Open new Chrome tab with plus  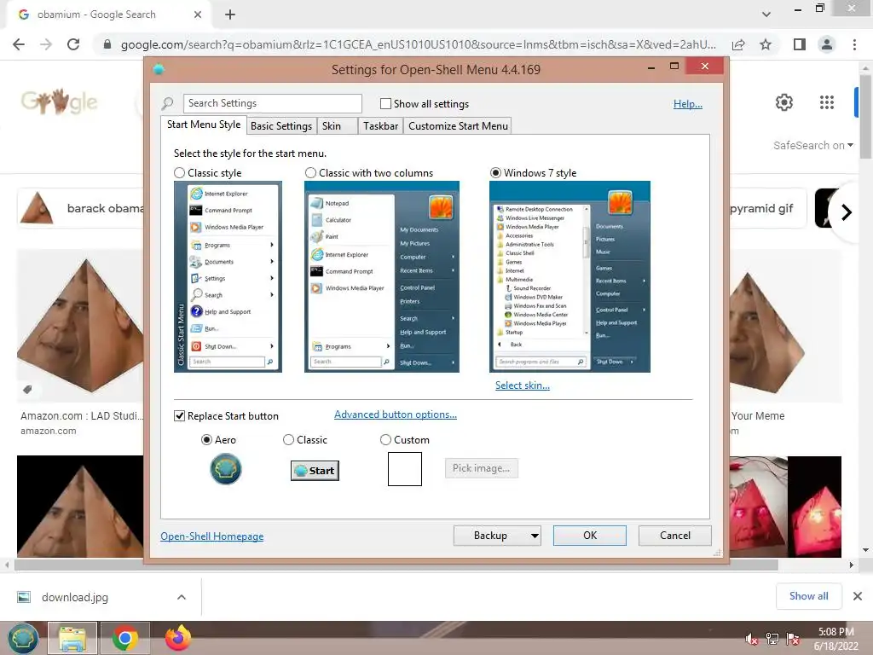pyautogui.click(x=230, y=14)
